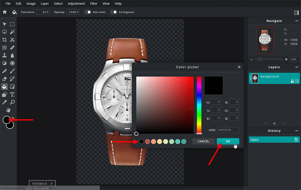The width and height of the screenshot is (301, 190).
Task: Select the Eraser tool
Action: pos(4,79)
